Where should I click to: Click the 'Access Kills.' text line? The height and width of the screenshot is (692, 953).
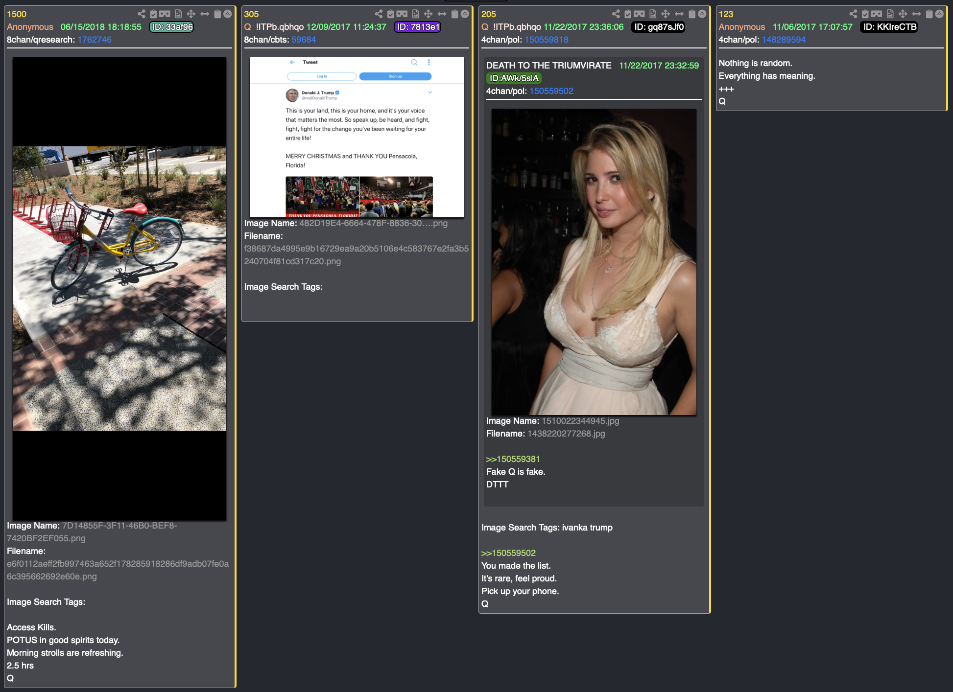pyautogui.click(x=31, y=627)
